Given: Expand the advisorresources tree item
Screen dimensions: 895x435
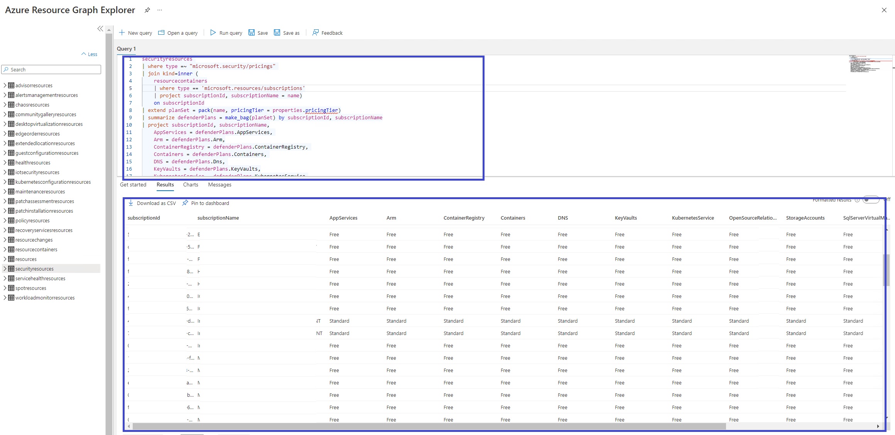Looking at the screenshot, I should pos(5,85).
